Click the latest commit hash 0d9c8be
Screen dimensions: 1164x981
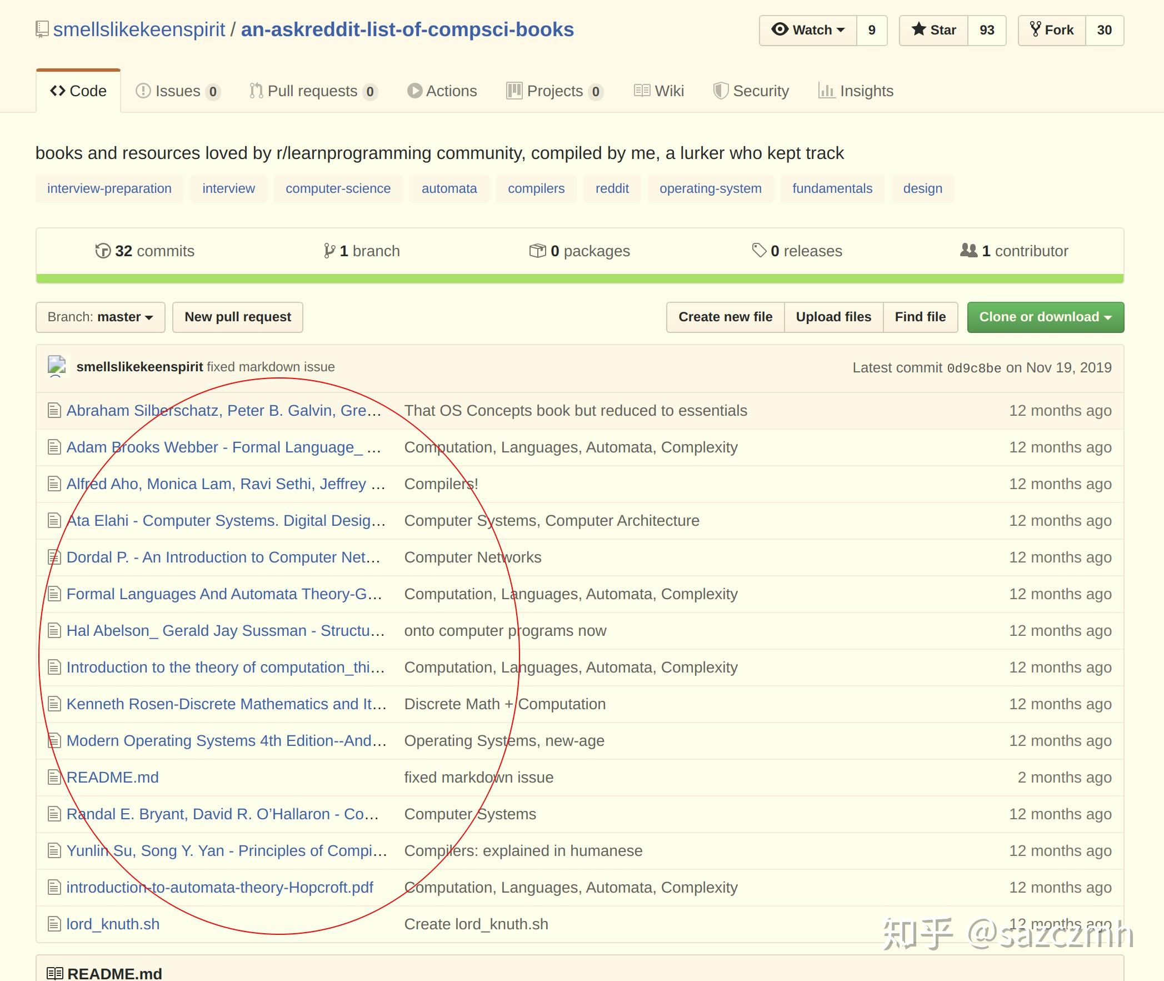[x=974, y=368]
